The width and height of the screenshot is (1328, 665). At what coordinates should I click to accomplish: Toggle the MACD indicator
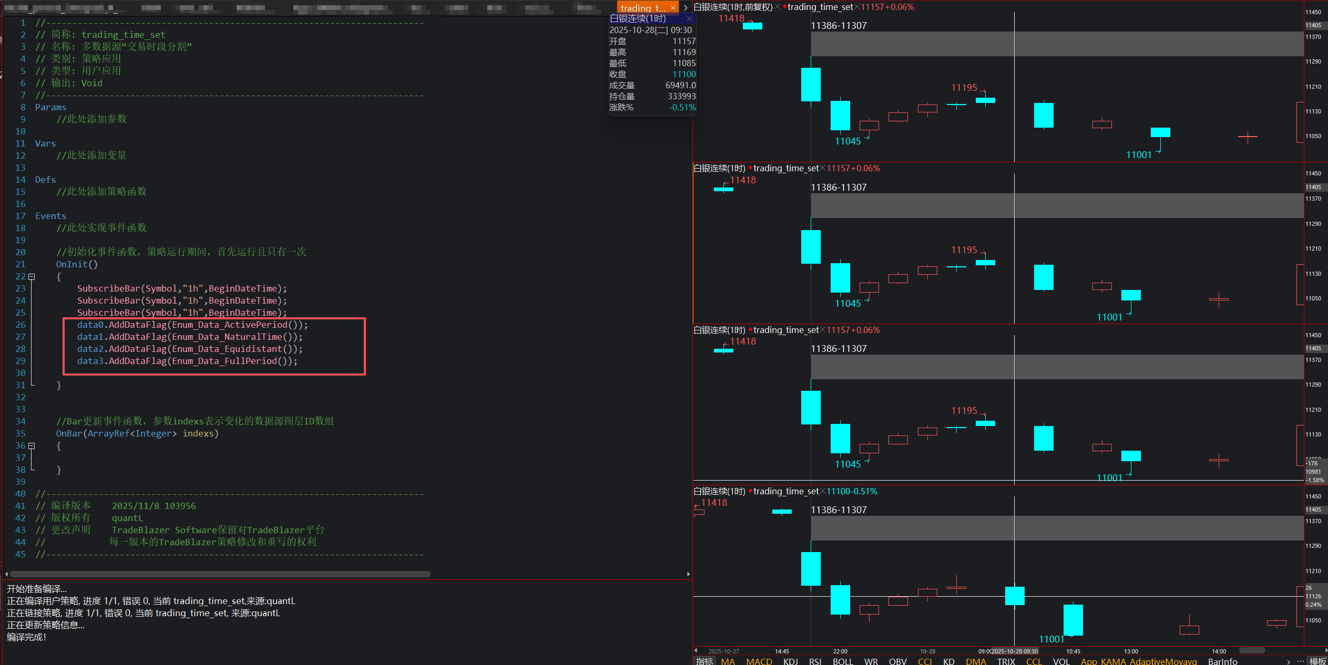pos(759,661)
